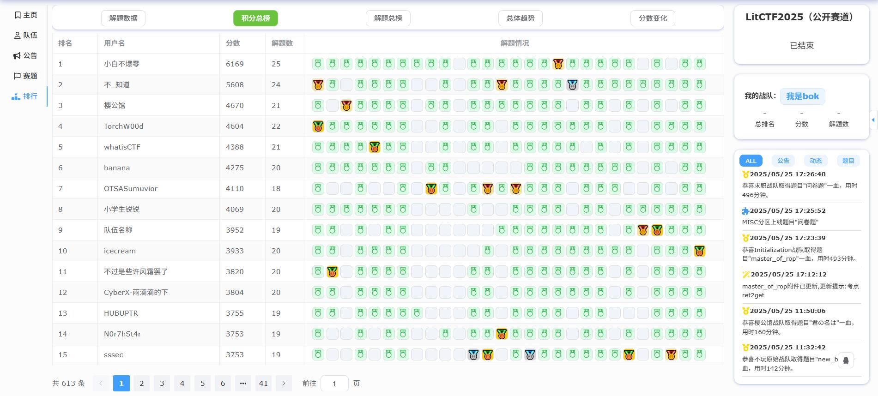Go to the 队伍 team page
878x396 pixels.
tap(26, 36)
